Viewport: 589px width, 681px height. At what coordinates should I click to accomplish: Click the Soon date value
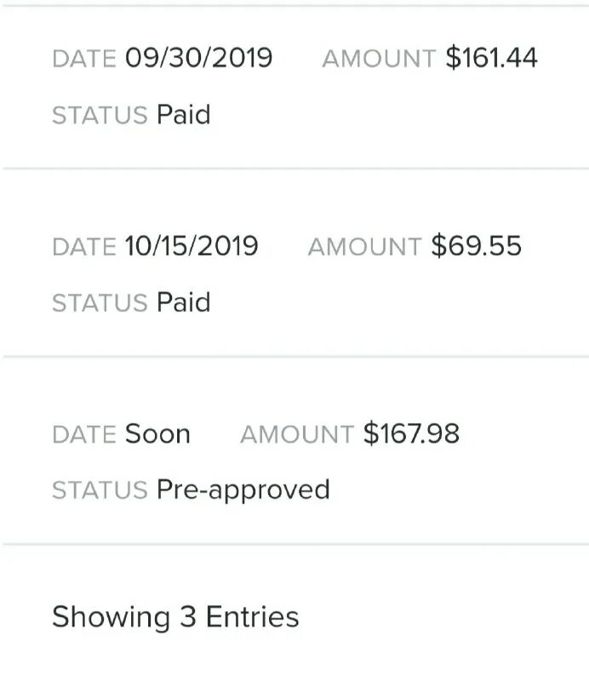pos(157,433)
